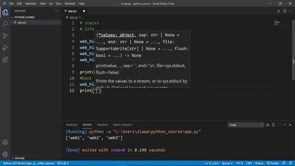The height and width of the screenshot is (166, 295).
Task: Click line number 8 in gutter
Action: coord(73,66)
